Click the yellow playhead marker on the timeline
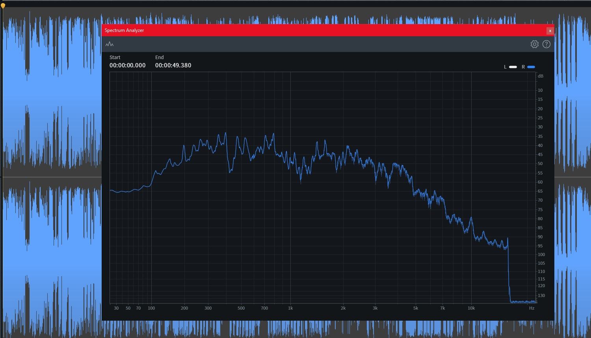This screenshot has width=591, height=338. point(3,6)
